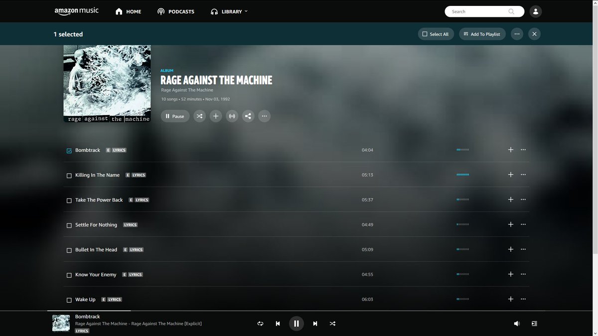The width and height of the screenshot is (598, 336).
Task: Select the Wake Up checkbox
Action: click(x=69, y=300)
